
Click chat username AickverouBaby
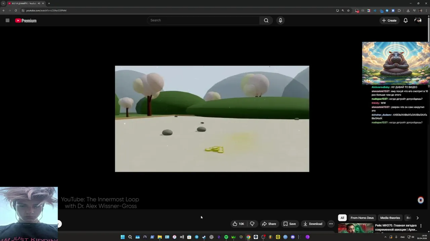click(381, 87)
